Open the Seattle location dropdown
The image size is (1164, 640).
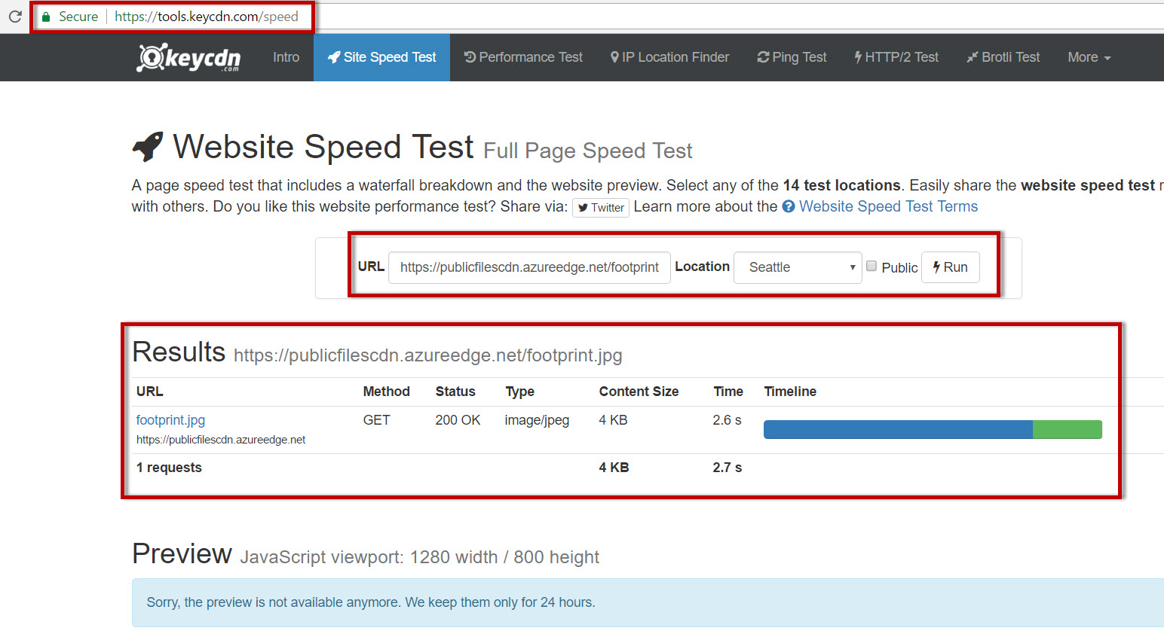(798, 267)
